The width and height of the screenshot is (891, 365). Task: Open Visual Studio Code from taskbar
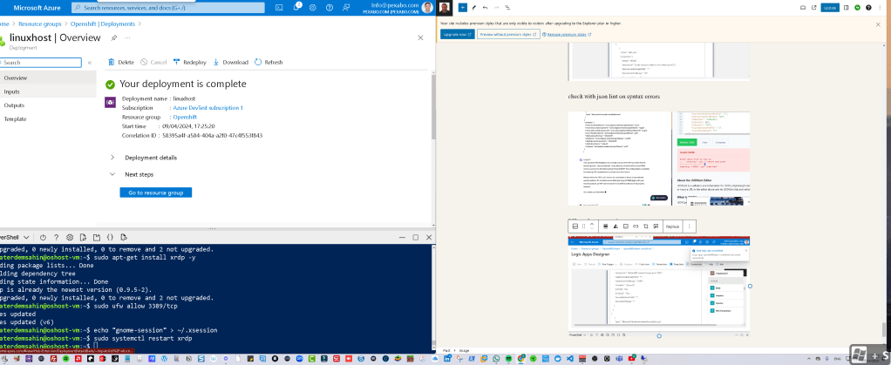[568, 359]
